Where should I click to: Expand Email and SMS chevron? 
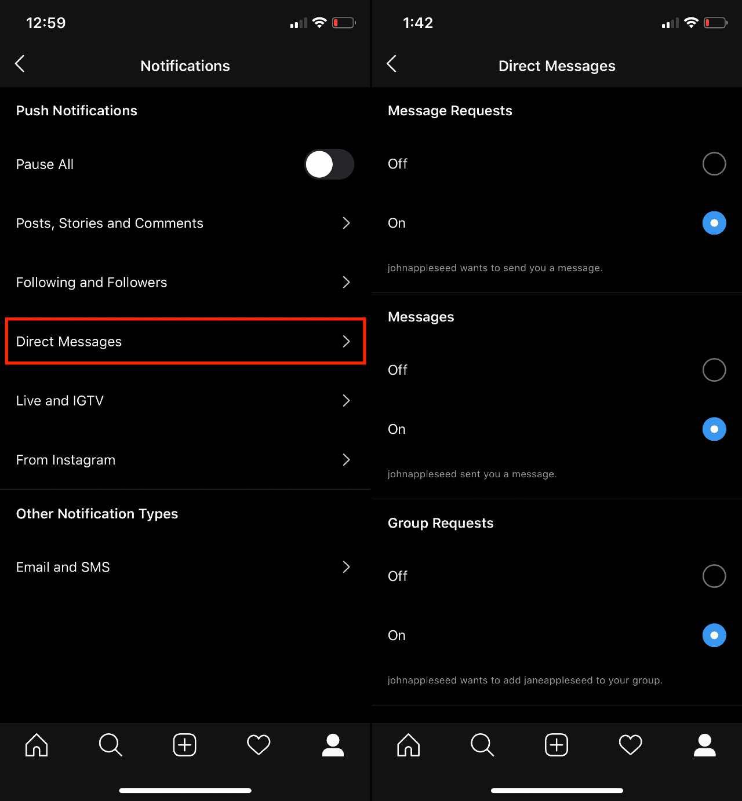346,566
